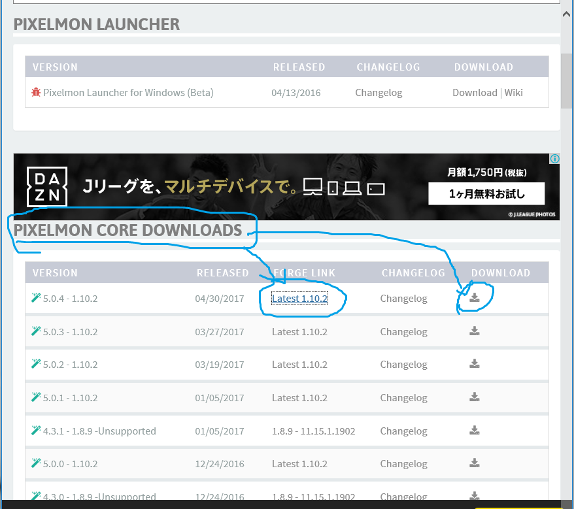
Task: Click the wand icon beside 4.3.1 - 1.8.9
Action: (36, 430)
